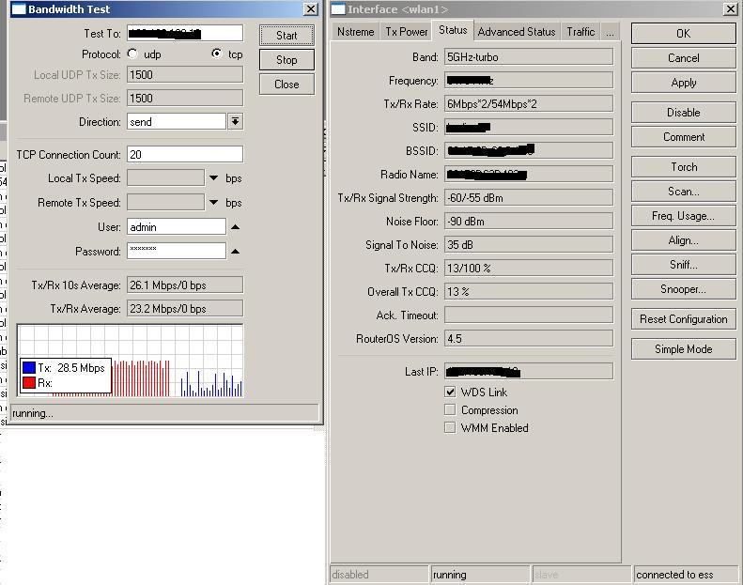Stop the running bandwidth test

[286, 59]
